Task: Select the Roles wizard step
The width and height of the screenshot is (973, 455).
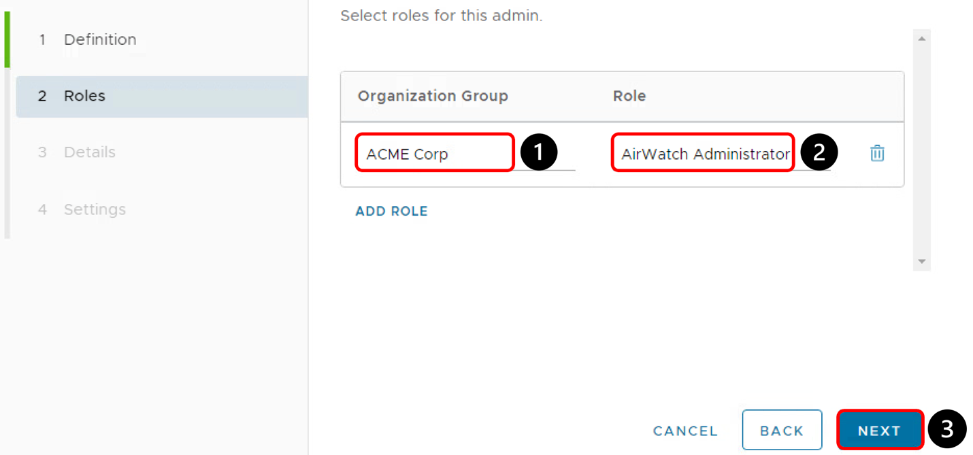Action: coord(84,96)
